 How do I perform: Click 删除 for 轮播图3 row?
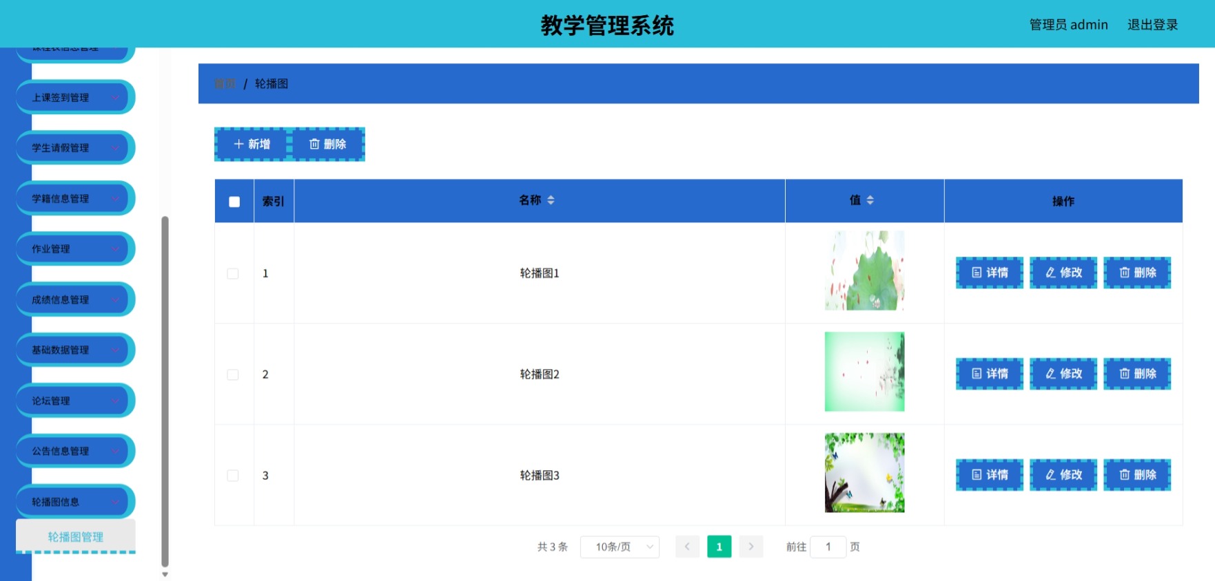(x=1137, y=475)
